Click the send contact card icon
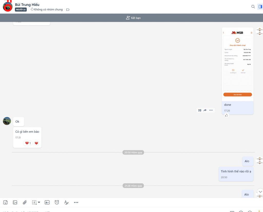This screenshot has width=263, height=212. 47,202
